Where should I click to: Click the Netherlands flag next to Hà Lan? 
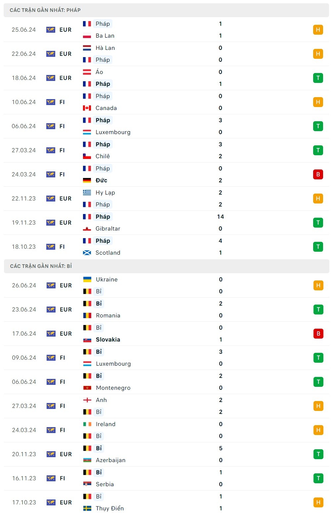[x=87, y=48]
